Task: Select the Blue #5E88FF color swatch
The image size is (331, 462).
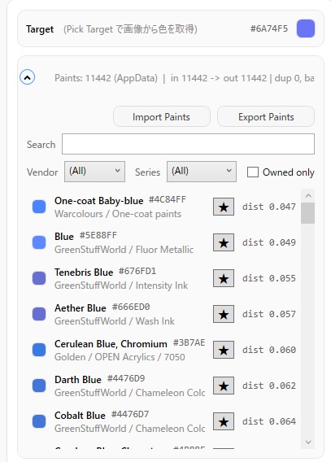Action: (x=39, y=242)
